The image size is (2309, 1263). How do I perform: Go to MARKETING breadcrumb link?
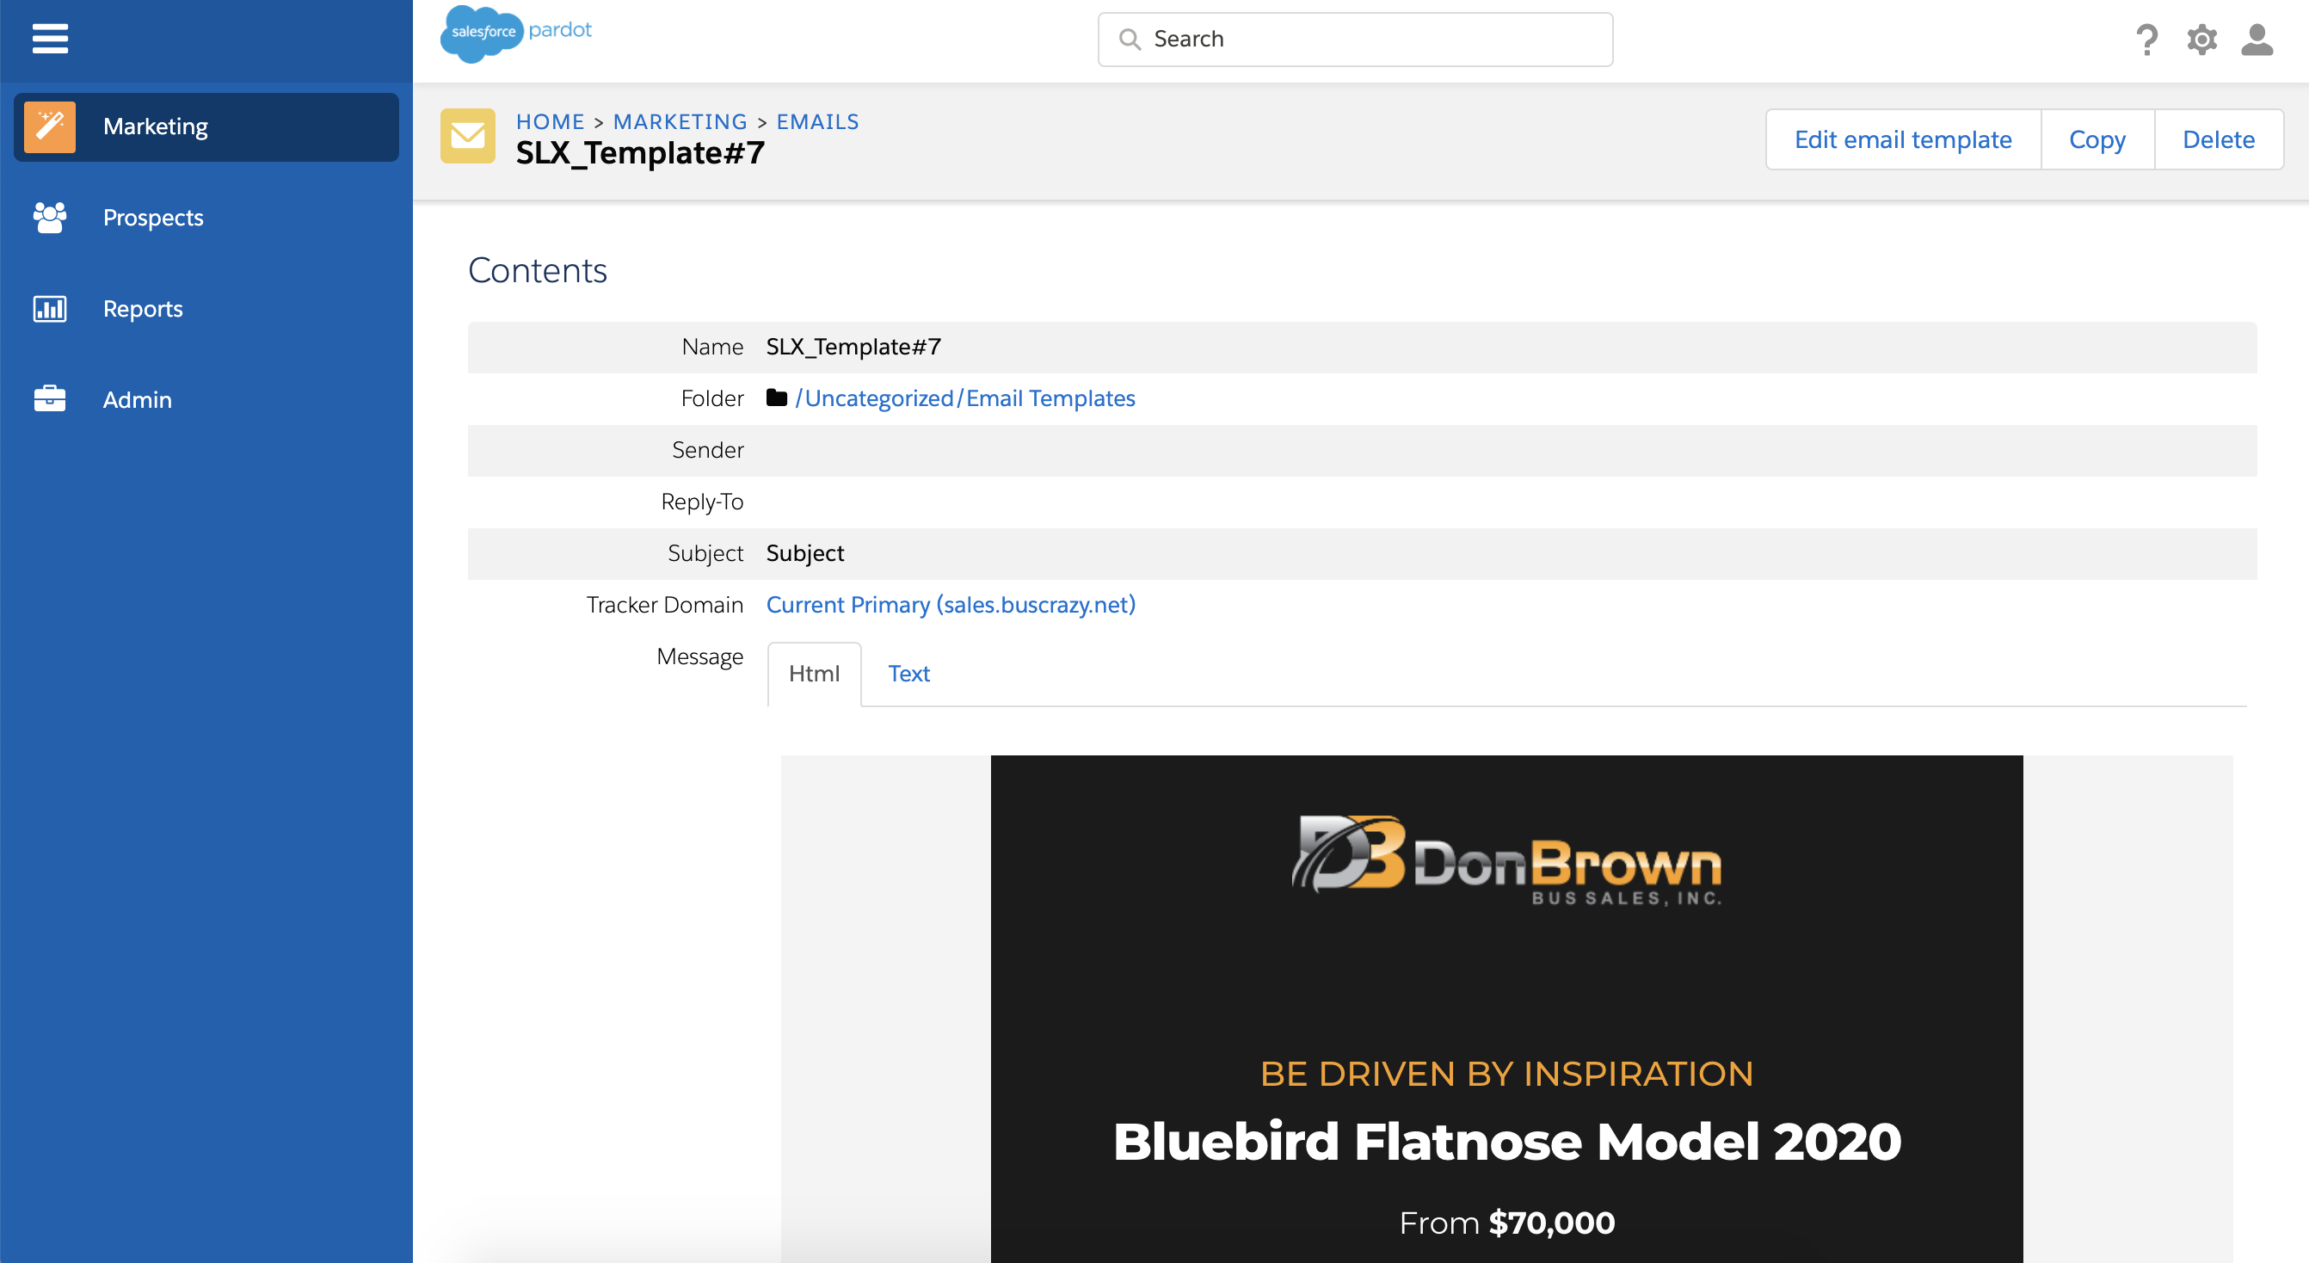pos(680,122)
